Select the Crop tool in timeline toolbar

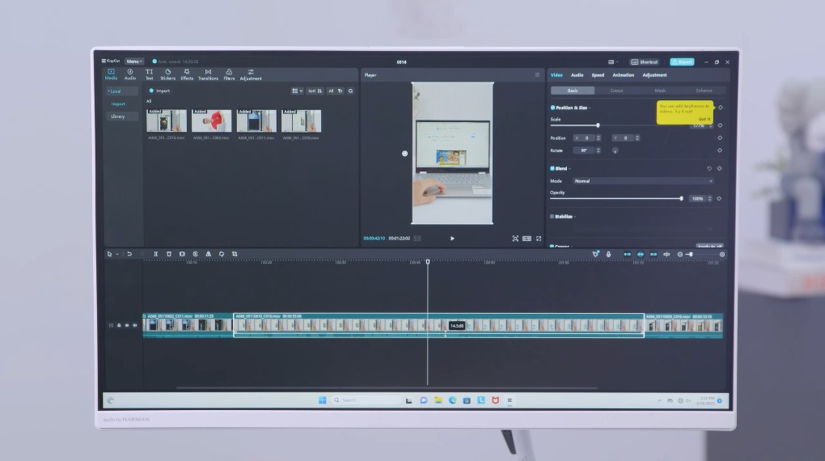click(235, 254)
